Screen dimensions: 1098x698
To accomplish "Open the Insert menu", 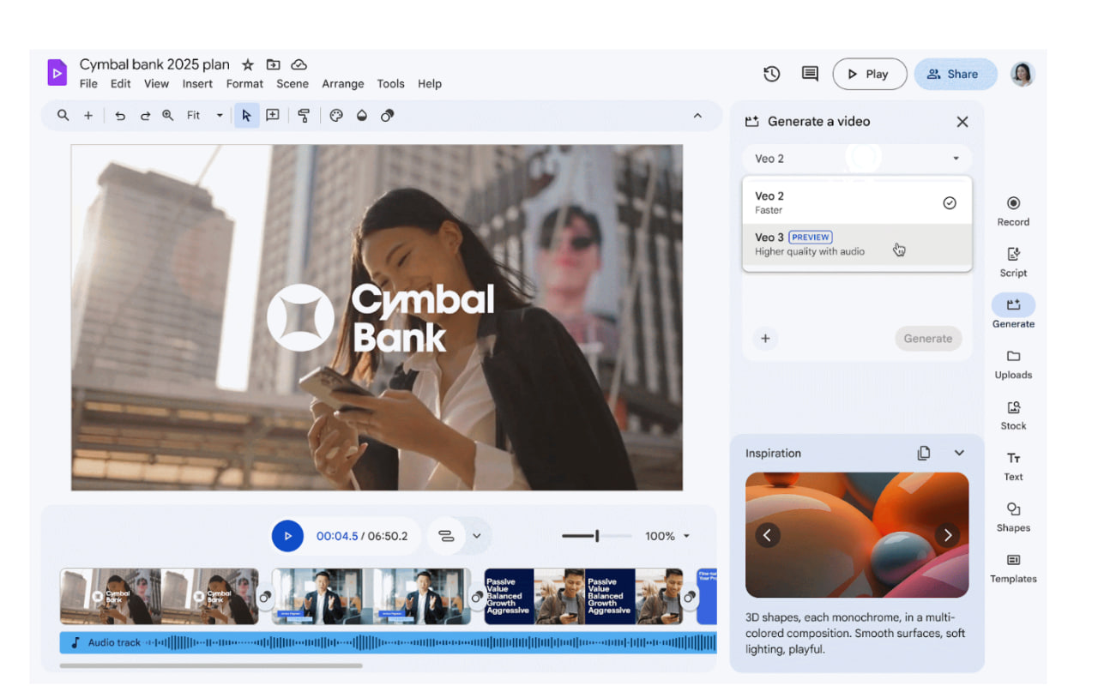I will click(197, 84).
